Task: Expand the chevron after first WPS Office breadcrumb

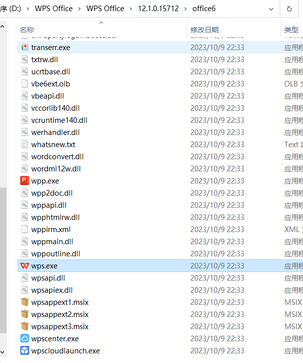Action: tap(79, 9)
